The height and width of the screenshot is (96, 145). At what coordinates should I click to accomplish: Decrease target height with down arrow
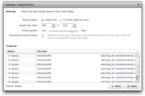75,27
